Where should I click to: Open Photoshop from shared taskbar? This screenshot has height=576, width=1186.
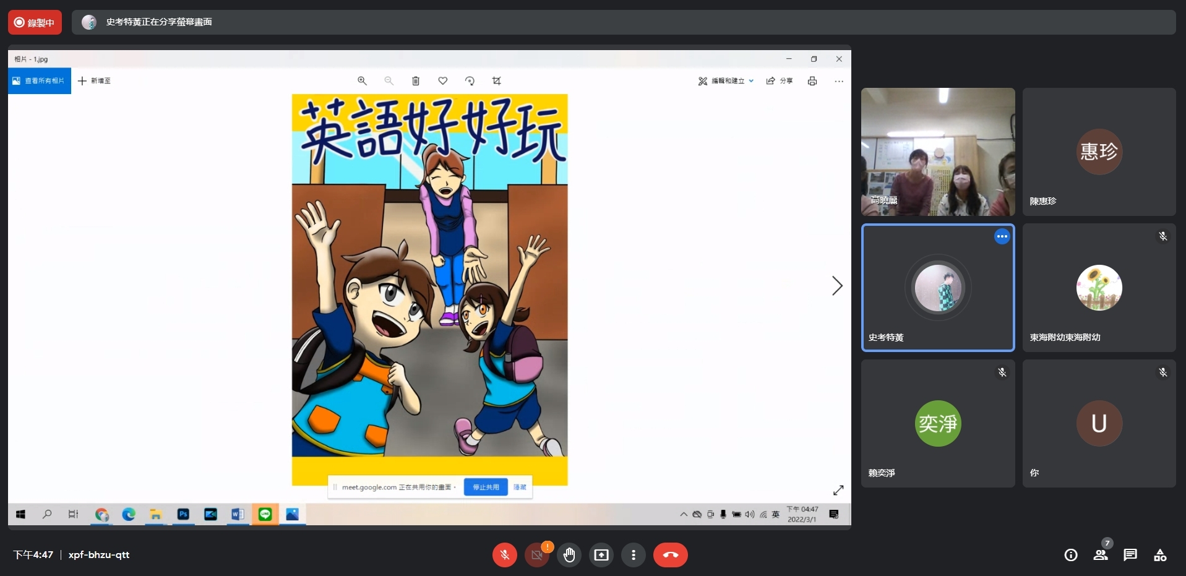tap(183, 515)
